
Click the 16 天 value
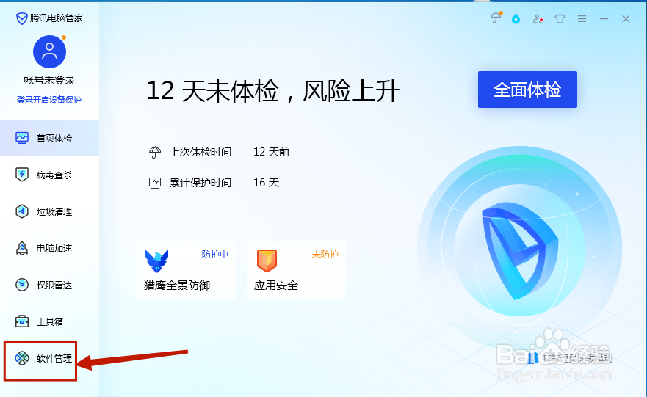point(266,183)
